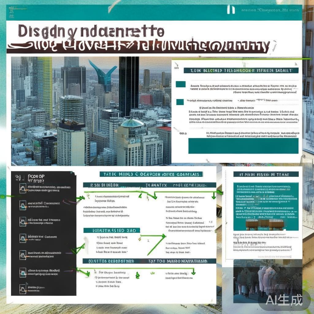Click the second icon in the dark sidebar
Screen dimensions: 314x314
(x=23, y=205)
